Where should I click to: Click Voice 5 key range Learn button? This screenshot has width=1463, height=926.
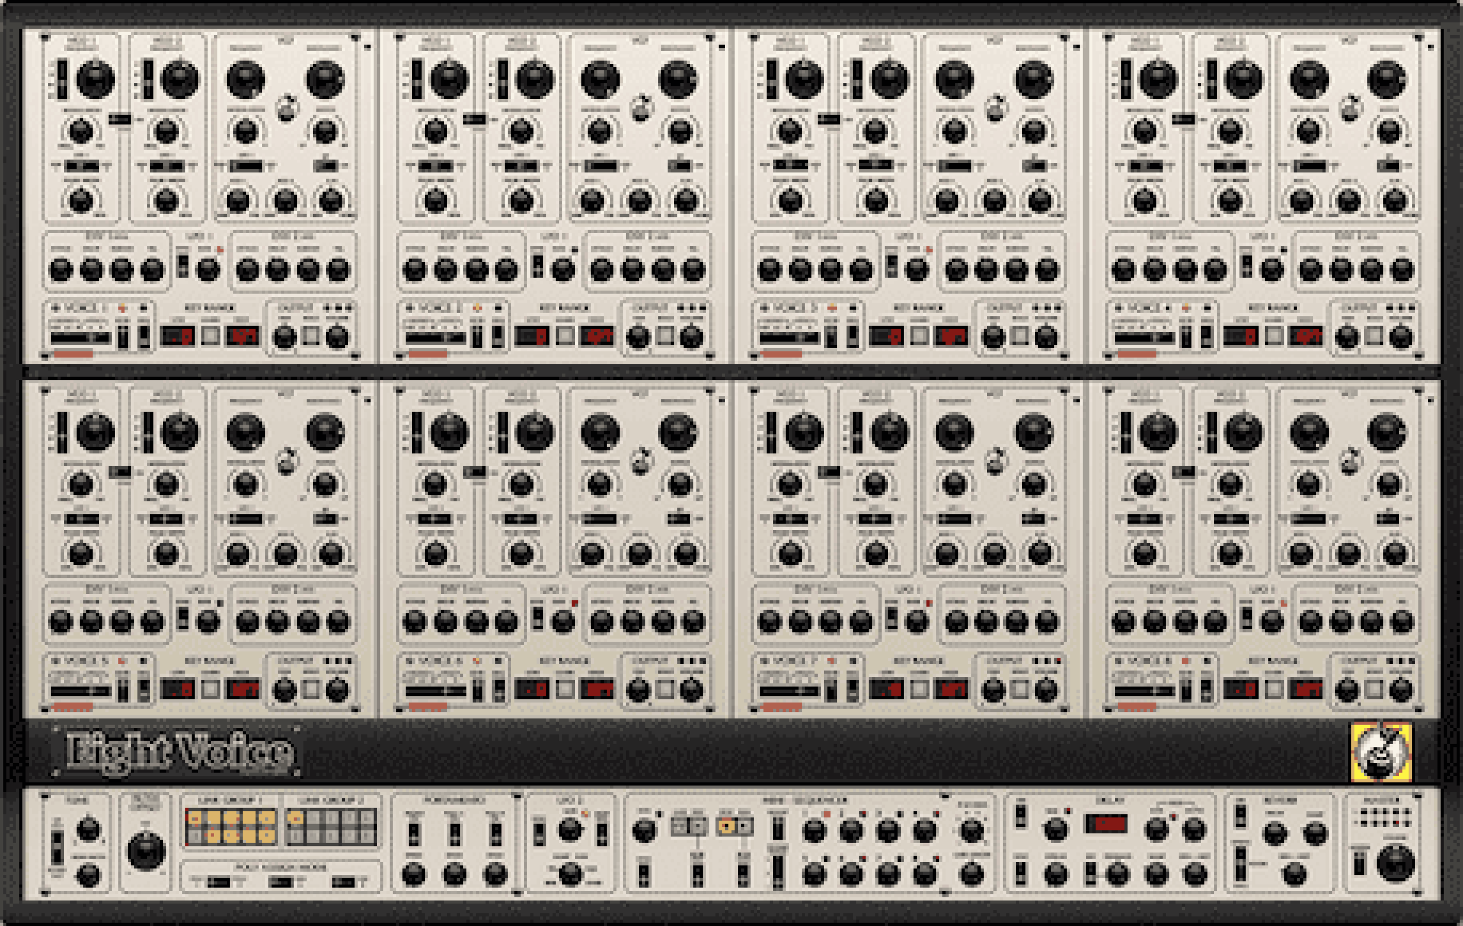tap(211, 689)
